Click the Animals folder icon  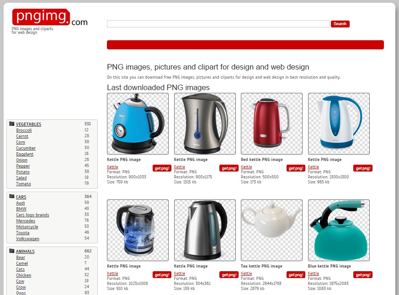[11, 251]
